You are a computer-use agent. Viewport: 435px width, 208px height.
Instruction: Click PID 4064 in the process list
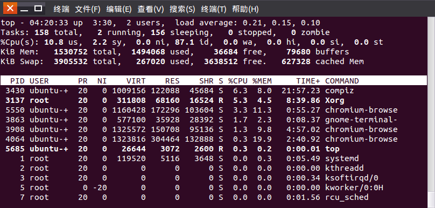tap(15, 139)
